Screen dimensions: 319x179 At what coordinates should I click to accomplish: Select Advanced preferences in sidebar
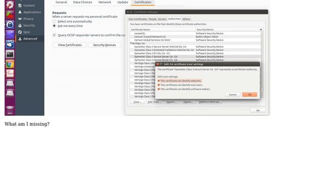pos(30,39)
